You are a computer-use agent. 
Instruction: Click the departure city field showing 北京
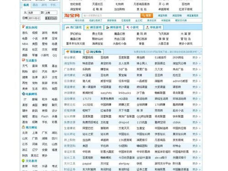point(34,13)
